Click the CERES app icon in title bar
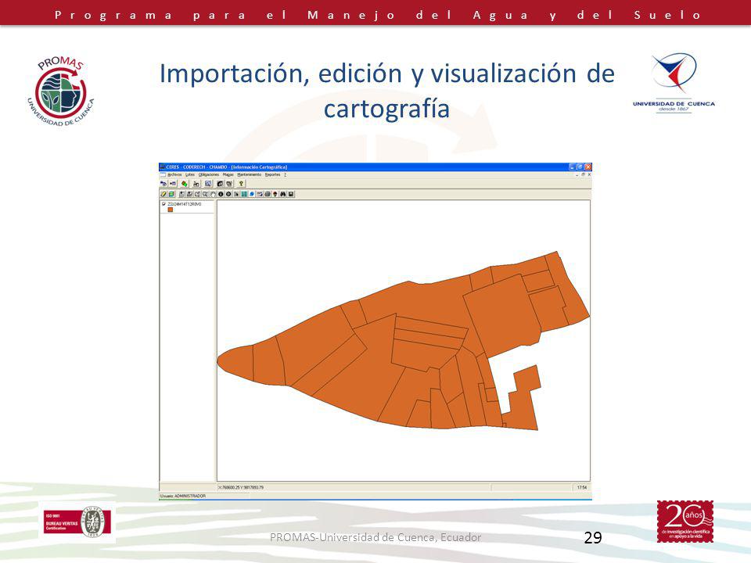 163,167
